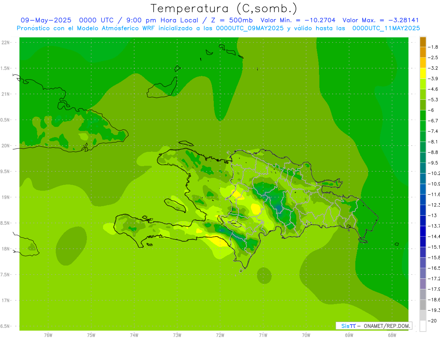The image size is (440, 340).
Task: Click the '-20' legend value
Action: [432, 321]
